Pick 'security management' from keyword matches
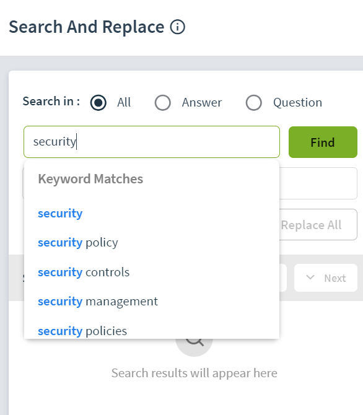Screen dimensions: 363x415 (98, 302)
